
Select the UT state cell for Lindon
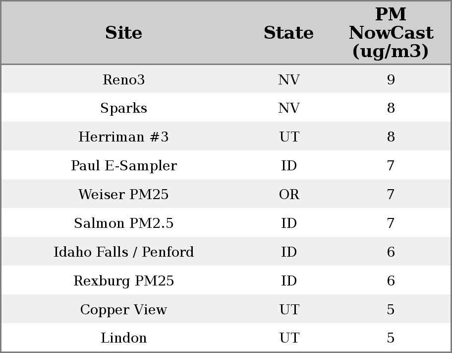tap(289, 338)
